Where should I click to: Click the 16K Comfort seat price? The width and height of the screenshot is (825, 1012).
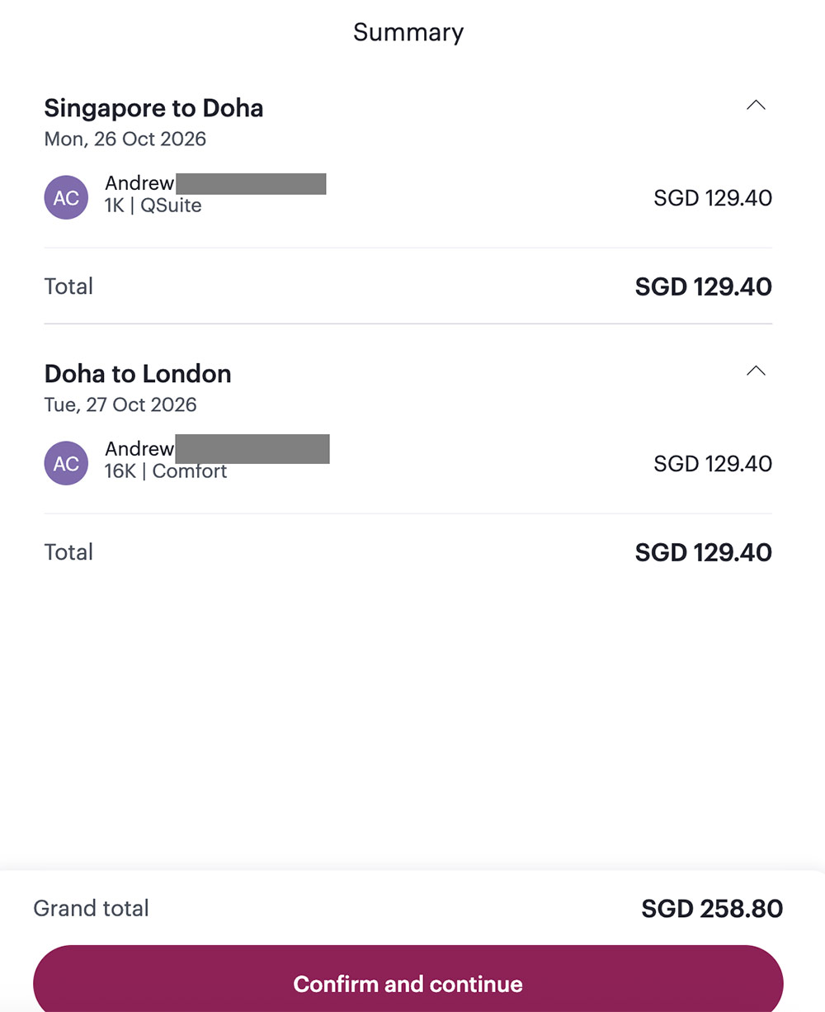(713, 464)
